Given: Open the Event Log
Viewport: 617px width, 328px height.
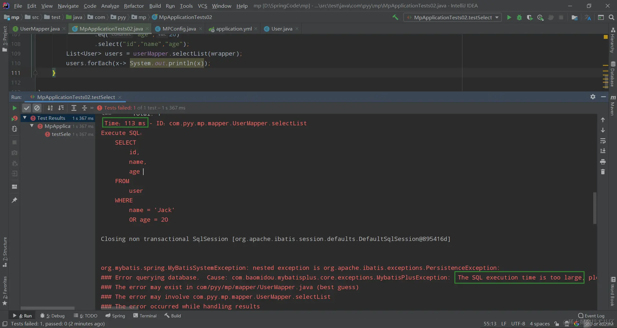Looking at the screenshot, I should click(x=591, y=316).
